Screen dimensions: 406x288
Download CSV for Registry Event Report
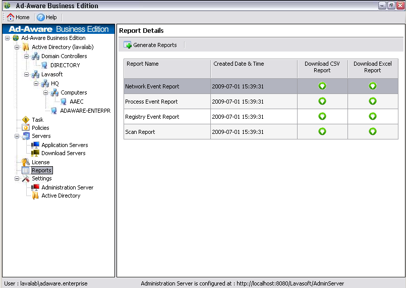pyautogui.click(x=322, y=116)
